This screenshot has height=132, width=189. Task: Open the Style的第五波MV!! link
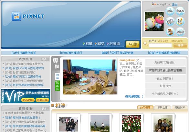pos(71,53)
